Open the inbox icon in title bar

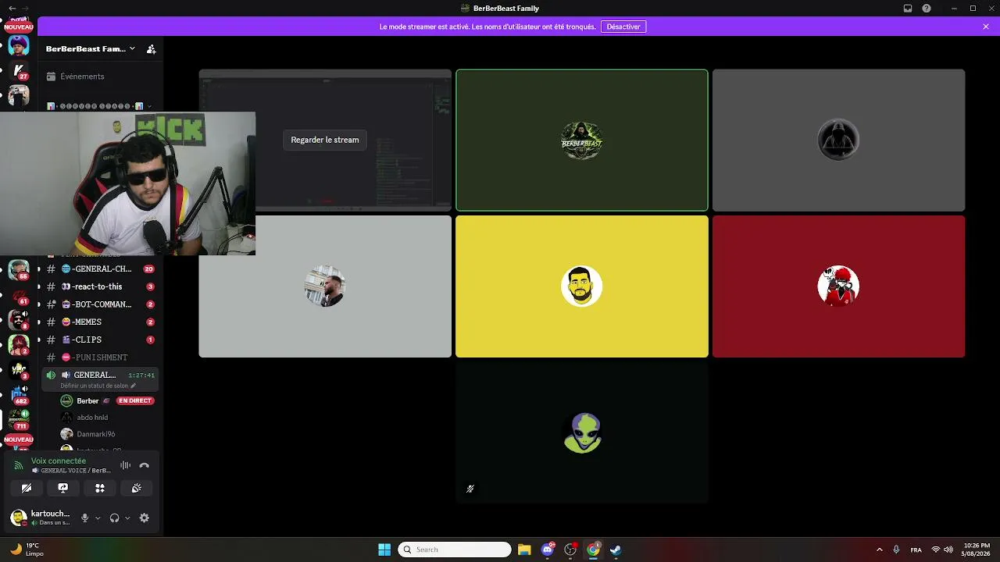(x=908, y=9)
